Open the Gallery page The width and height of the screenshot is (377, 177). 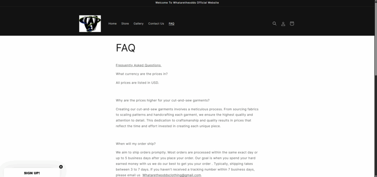[x=138, y=24]
